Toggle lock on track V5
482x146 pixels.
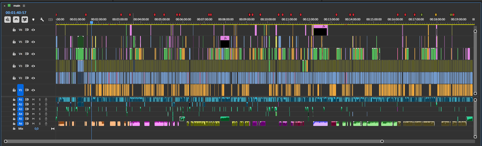pyautogui.click(x=14, y=42)
